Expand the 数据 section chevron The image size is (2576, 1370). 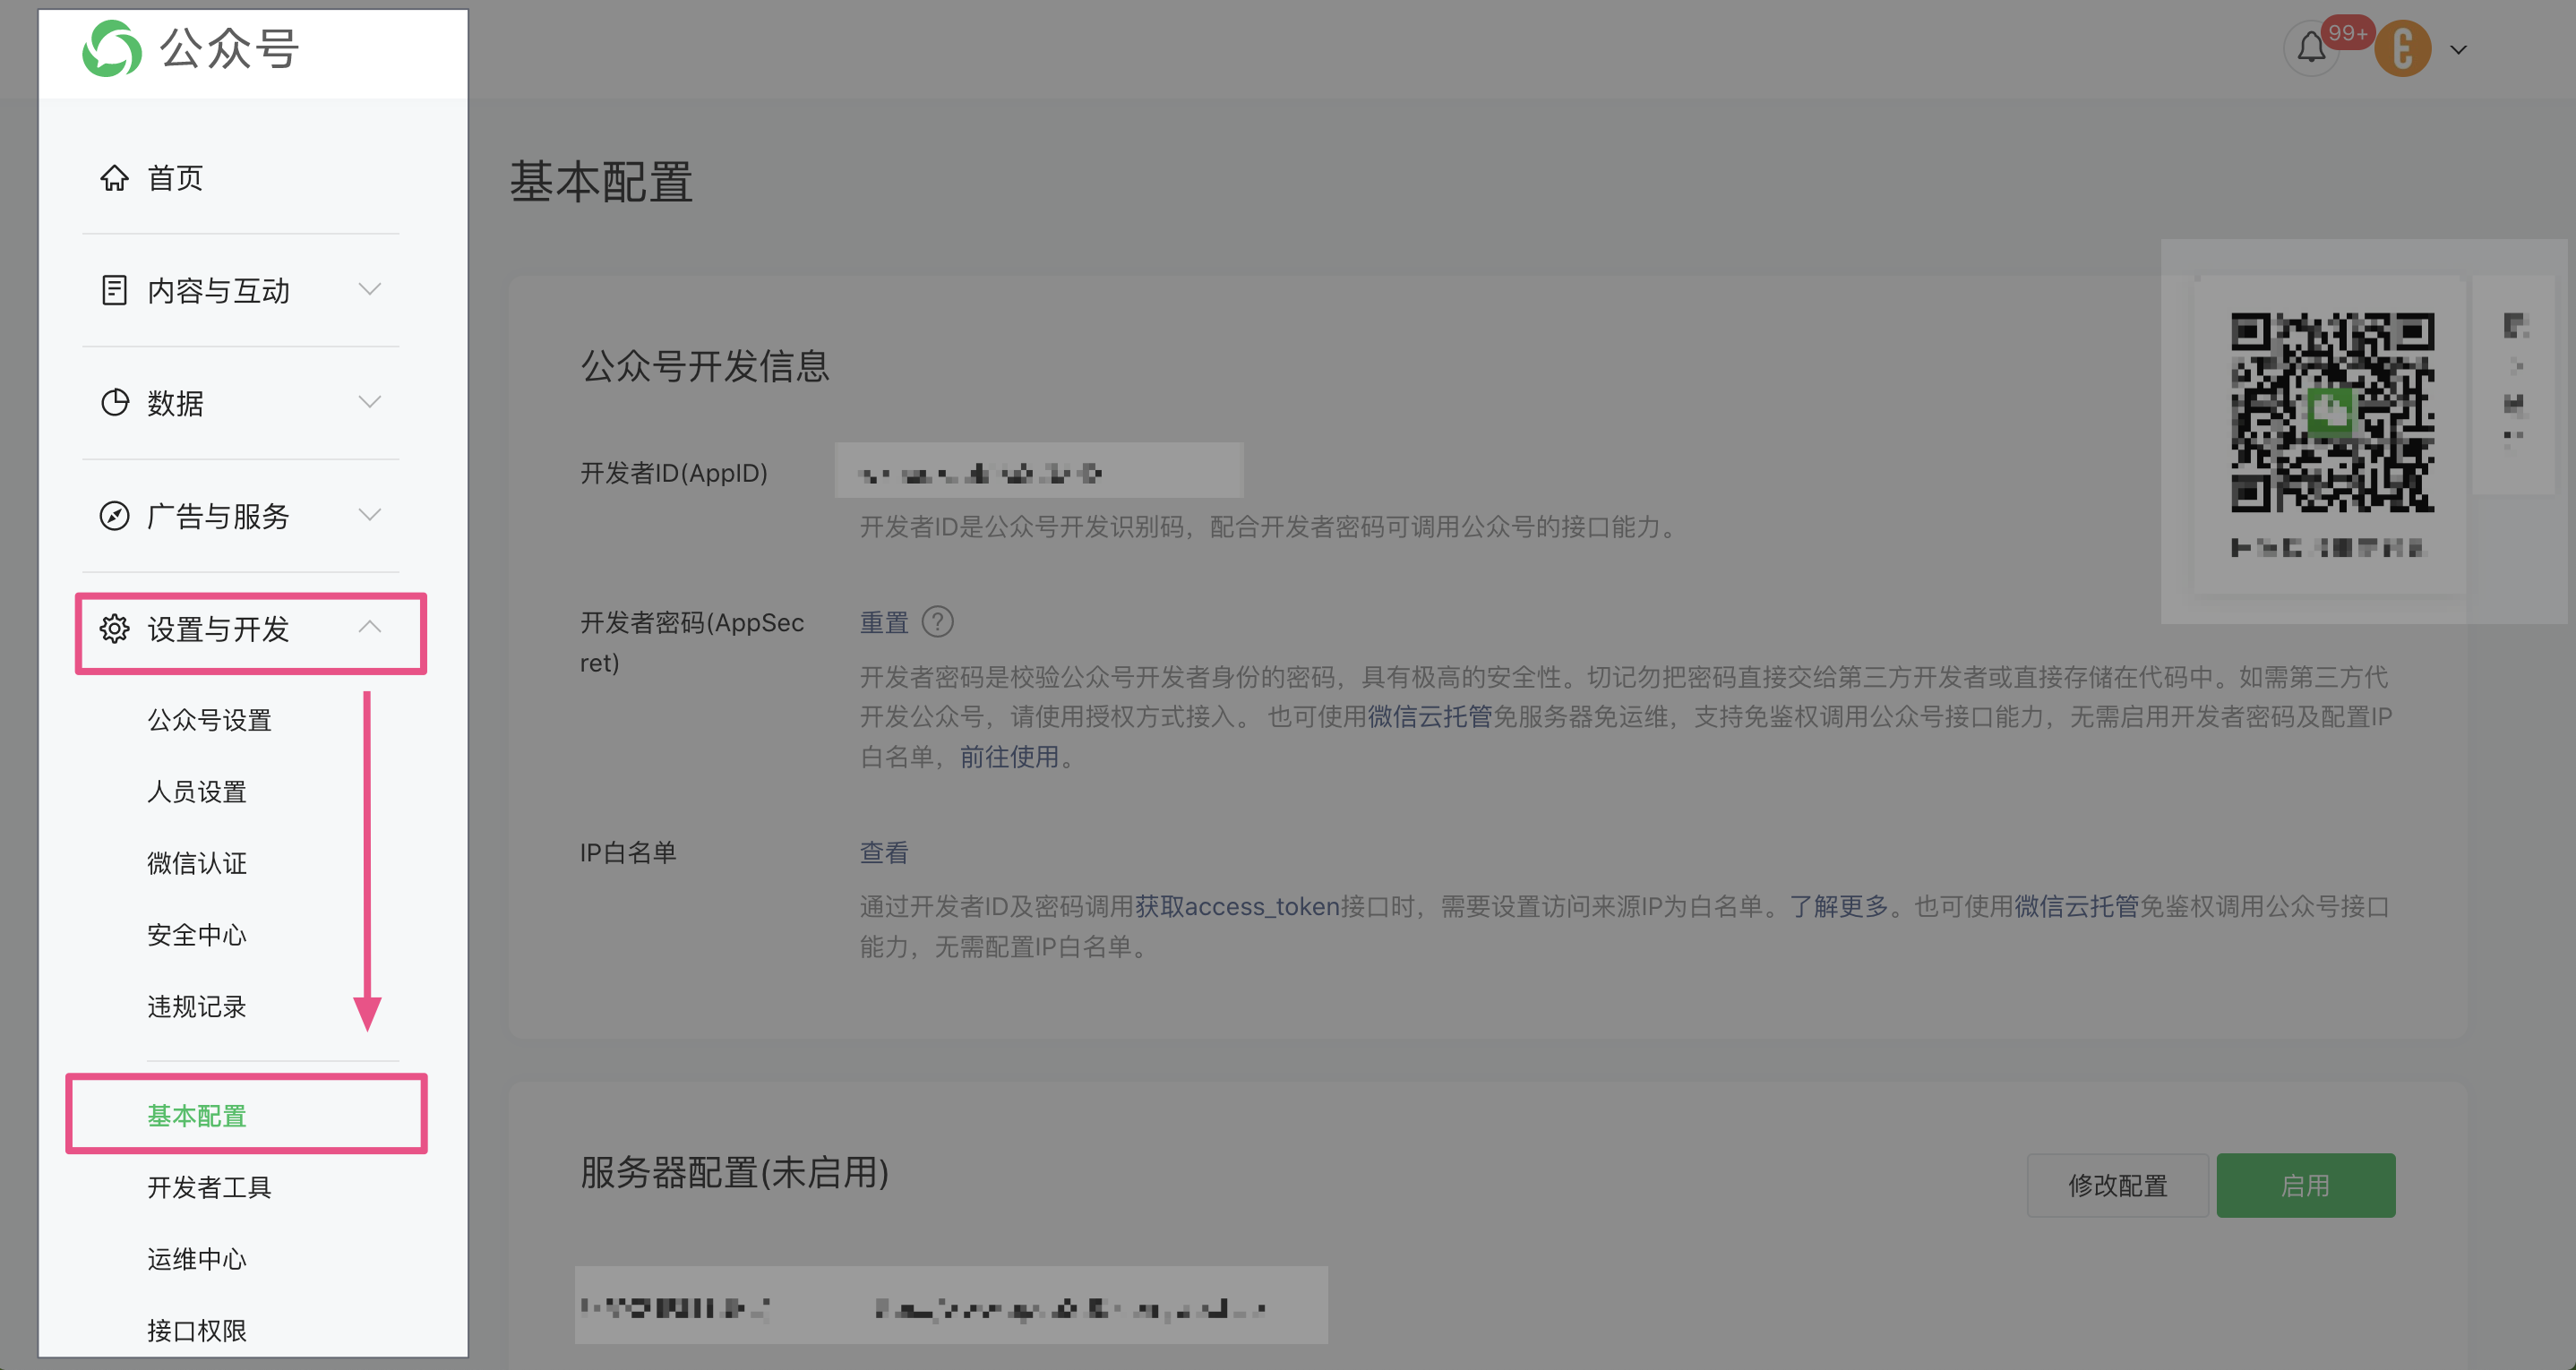point(369,403)
